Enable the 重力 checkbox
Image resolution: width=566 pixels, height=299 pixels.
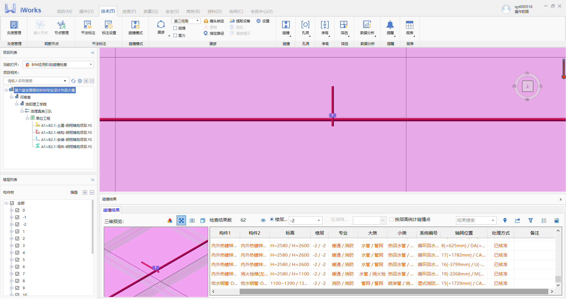pos(175,36)
